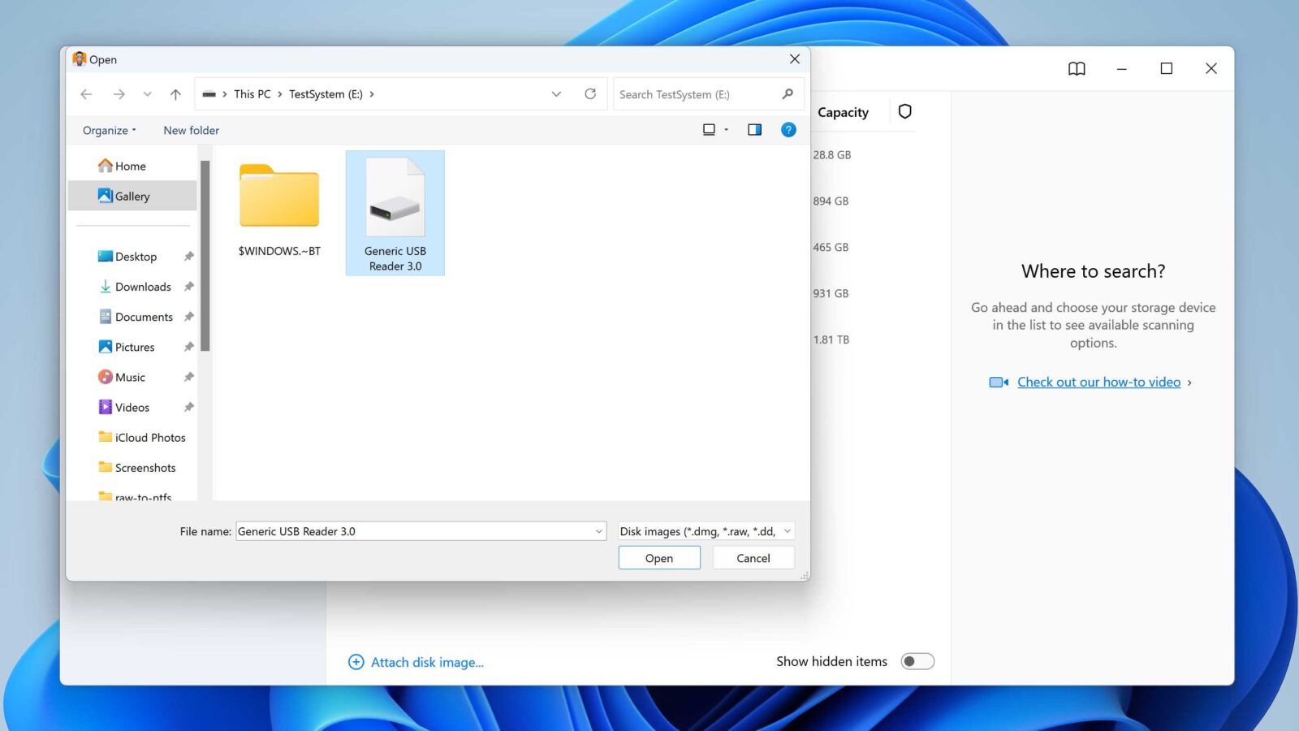Image resolution: width=1299 pixels, height=731 pixels.
Task: Open the Organize menu
Action: [x=109, y=130]
